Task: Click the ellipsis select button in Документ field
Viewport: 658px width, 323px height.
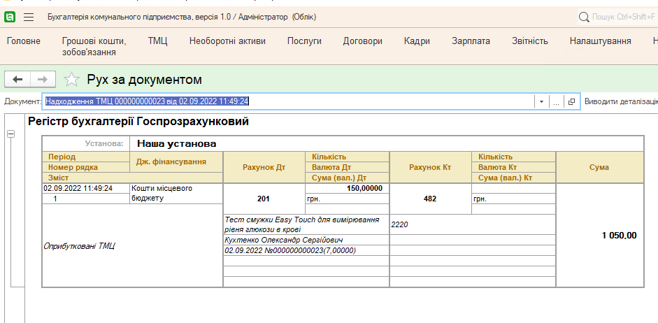Action: click(x=557, y=101)
